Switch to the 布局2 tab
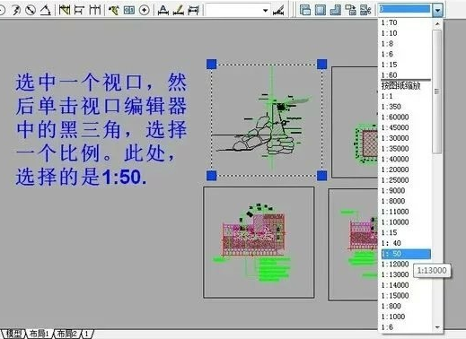 point(66,334)
